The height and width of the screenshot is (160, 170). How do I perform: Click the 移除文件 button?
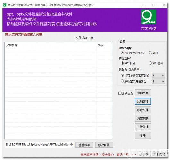click(143, 110)
